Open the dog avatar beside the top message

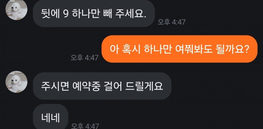16,9
